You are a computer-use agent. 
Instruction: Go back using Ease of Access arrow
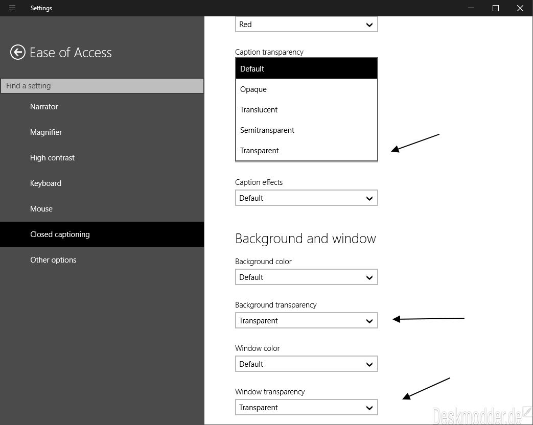18,52
